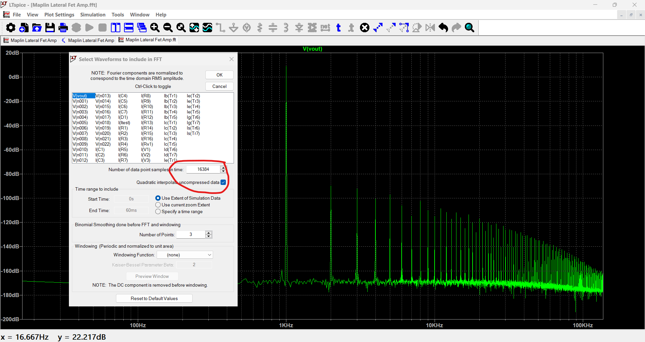Tile windows horizontally using the toolbar icon
Screen dimensions: 645x342
click(x=129, y=28)
